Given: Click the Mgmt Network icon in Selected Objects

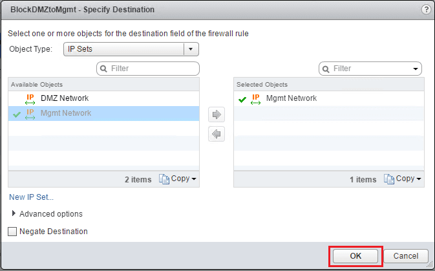Looking at the screenshot, I should click(256, 98).
